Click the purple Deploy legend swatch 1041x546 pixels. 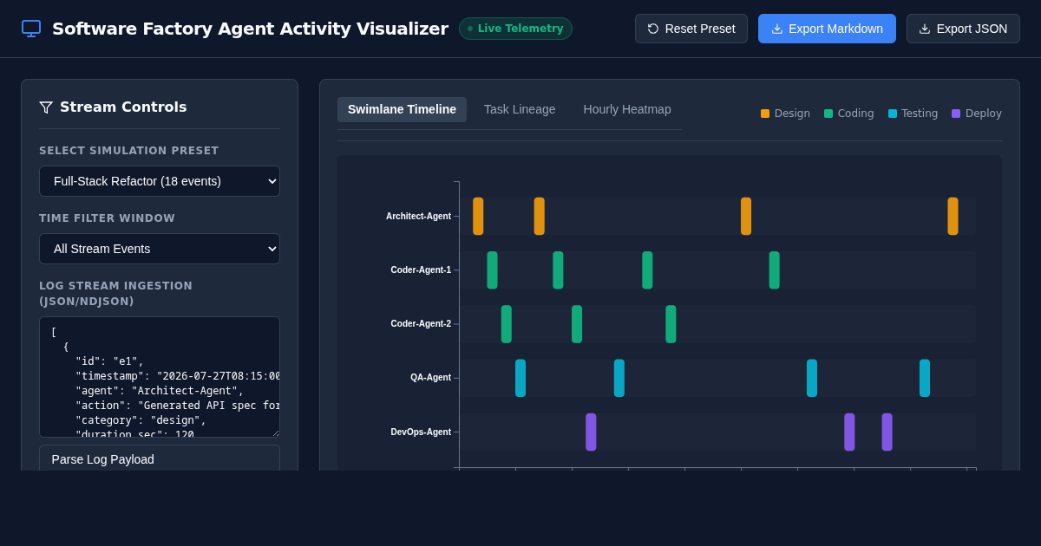point(956,114)
